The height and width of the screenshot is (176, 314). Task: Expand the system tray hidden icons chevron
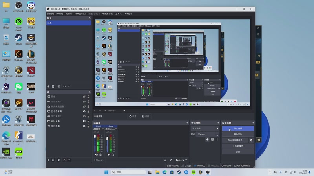[x=270, y=172]
